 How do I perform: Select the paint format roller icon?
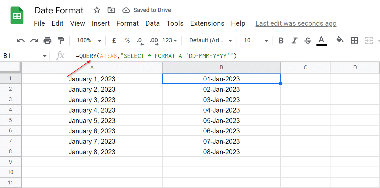click(x=60, y=40)
